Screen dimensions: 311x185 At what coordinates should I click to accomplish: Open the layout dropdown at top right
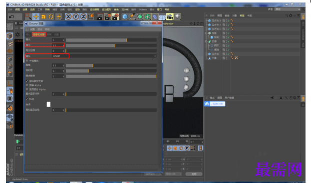pyautogui.click(x=288, y=9)
